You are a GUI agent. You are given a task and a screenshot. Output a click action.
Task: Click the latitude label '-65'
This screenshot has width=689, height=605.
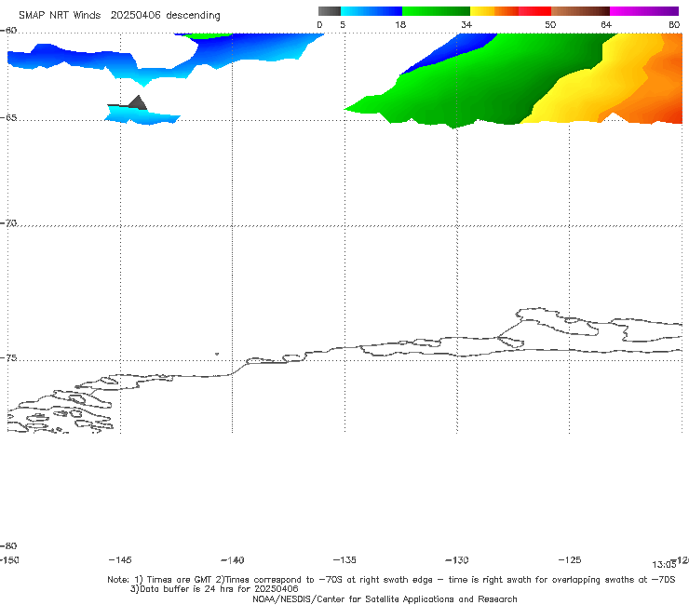coord(8,117)
